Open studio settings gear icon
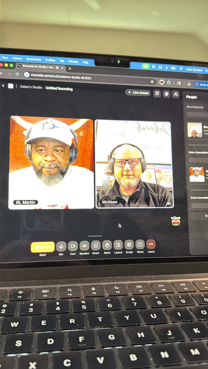This screenshot has height=369, width=208. [166, 94]
